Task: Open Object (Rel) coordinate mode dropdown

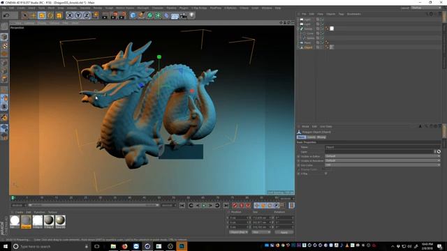Action: [x=238, y=232]
